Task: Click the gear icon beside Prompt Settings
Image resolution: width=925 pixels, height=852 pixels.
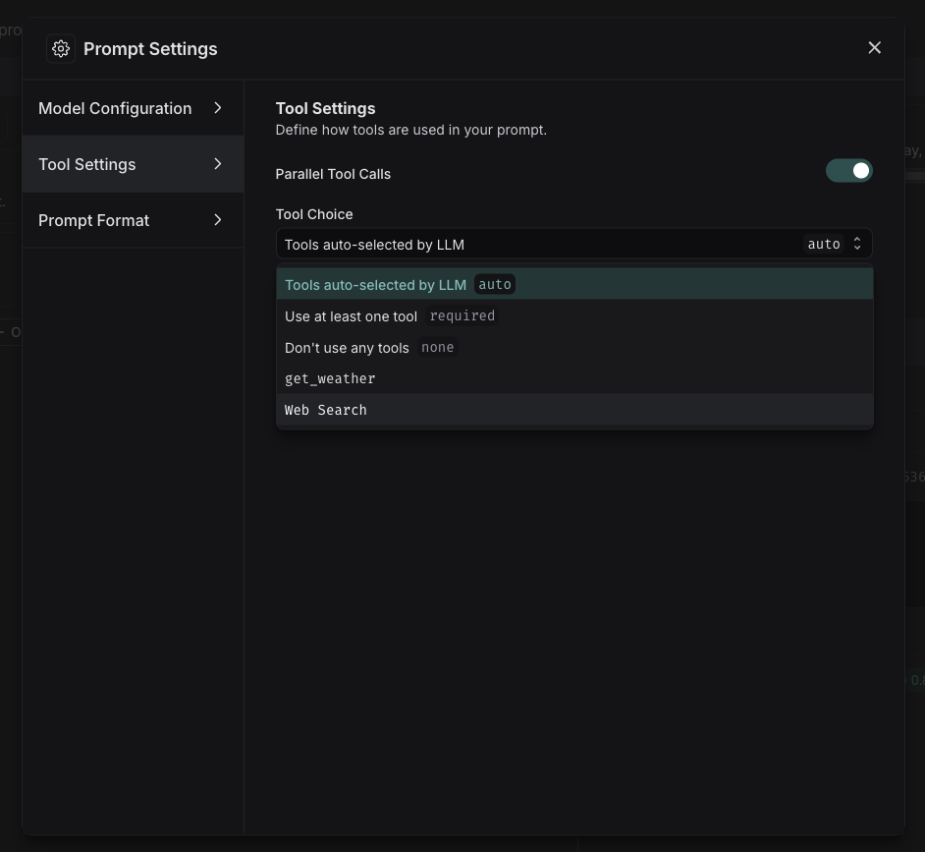Action: (61, 48)
